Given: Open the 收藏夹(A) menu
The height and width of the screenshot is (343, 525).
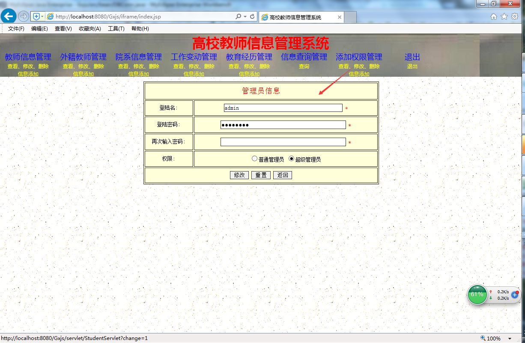Looking at the screenshot, I should coord(89,29).
